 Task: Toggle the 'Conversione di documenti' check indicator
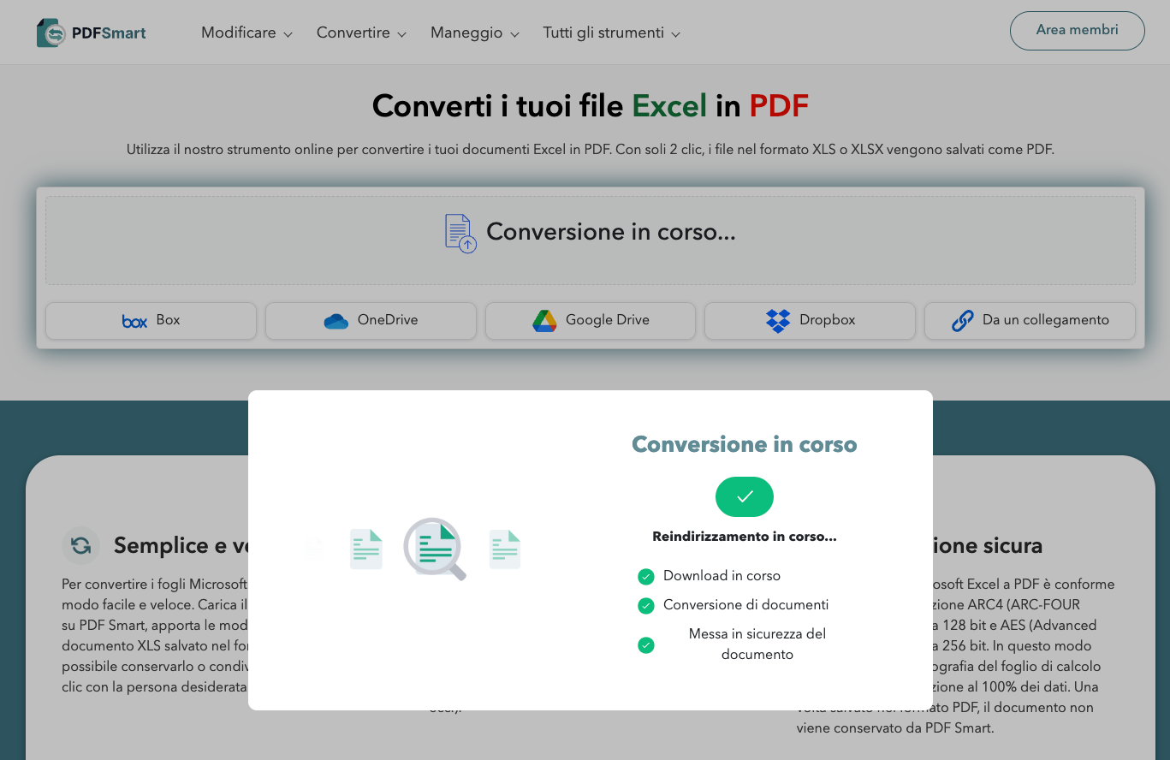point(646,605)
